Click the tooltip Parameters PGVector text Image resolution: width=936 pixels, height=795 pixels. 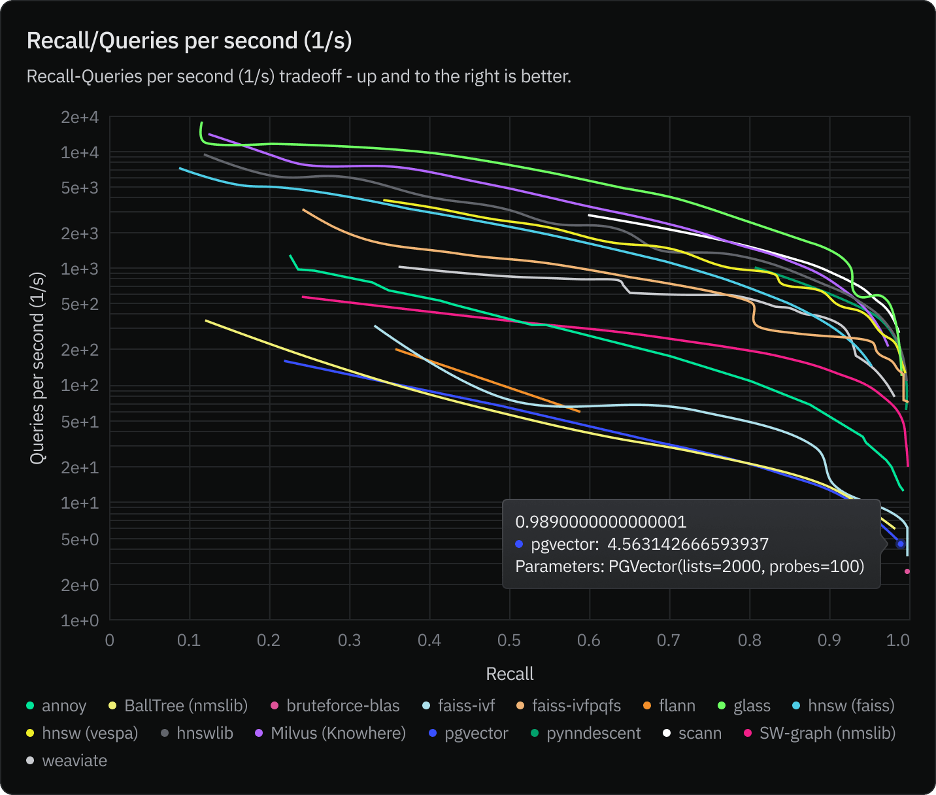pos(690,566)
